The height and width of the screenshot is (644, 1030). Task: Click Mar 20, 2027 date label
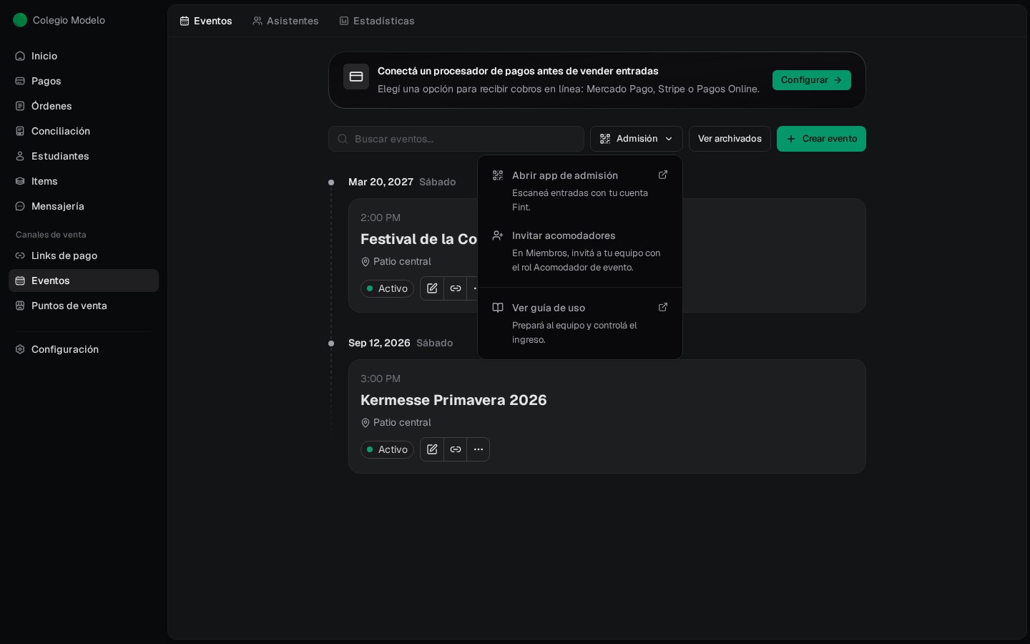381,182
